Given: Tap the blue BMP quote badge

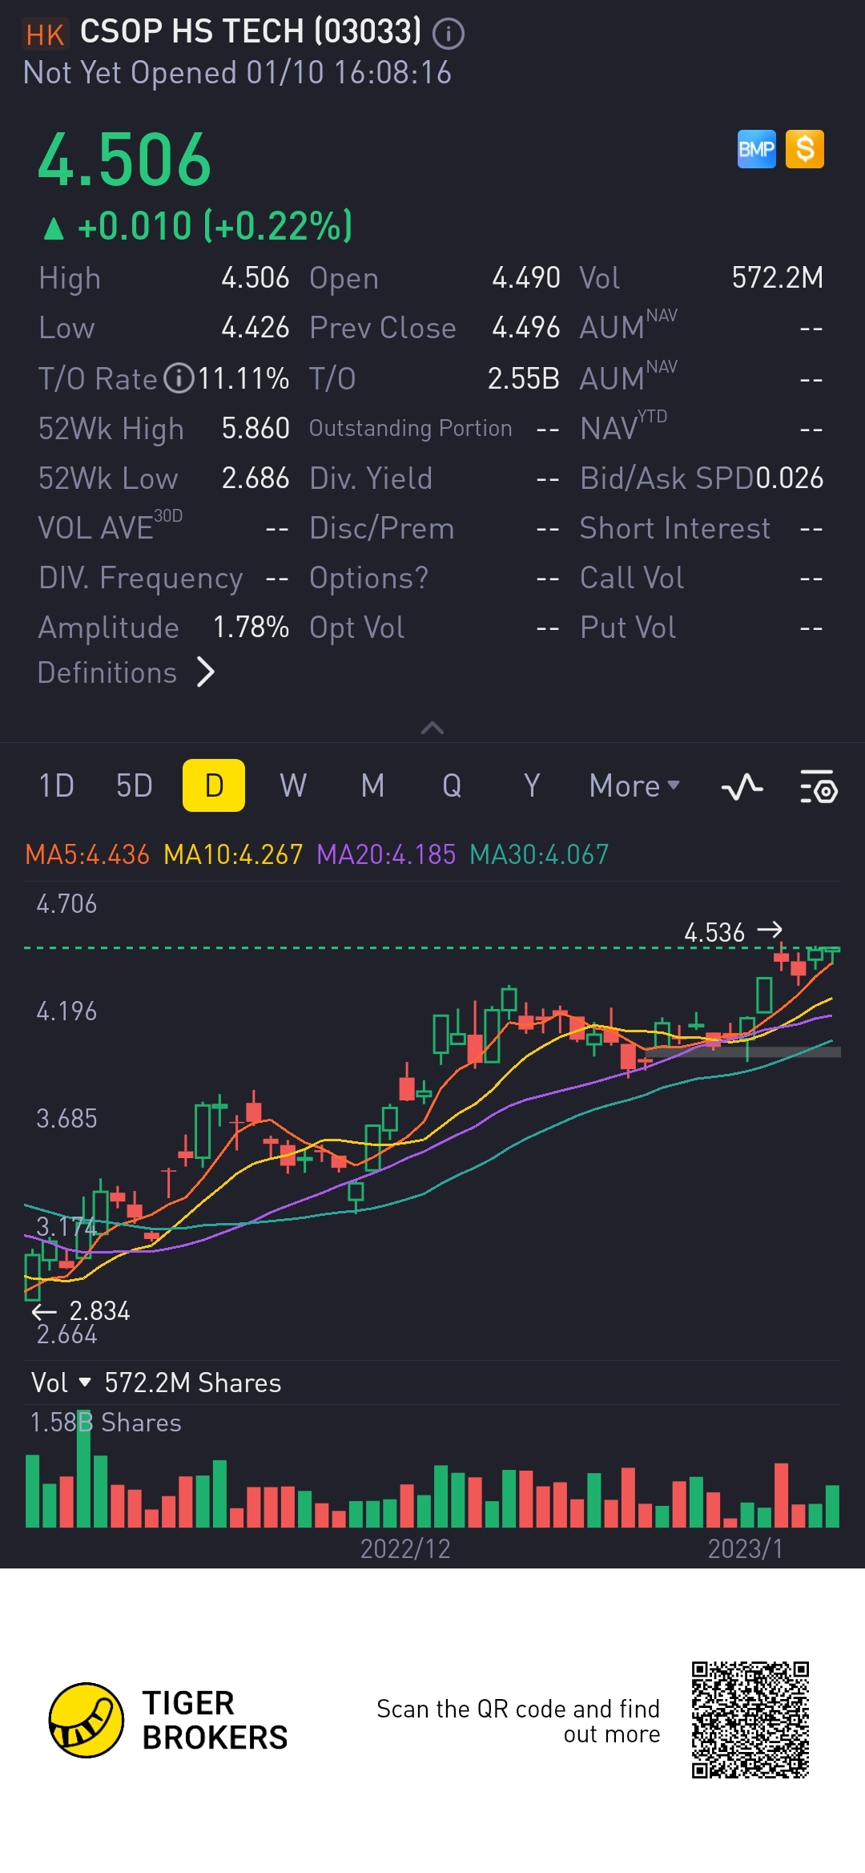Looking at the screenshot, I should coord(757,149).
